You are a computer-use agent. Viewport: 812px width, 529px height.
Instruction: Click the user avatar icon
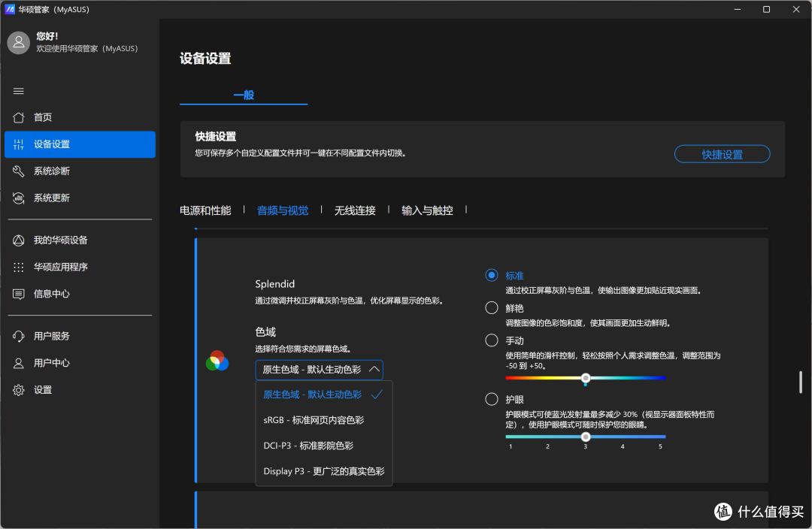(19, 42)
